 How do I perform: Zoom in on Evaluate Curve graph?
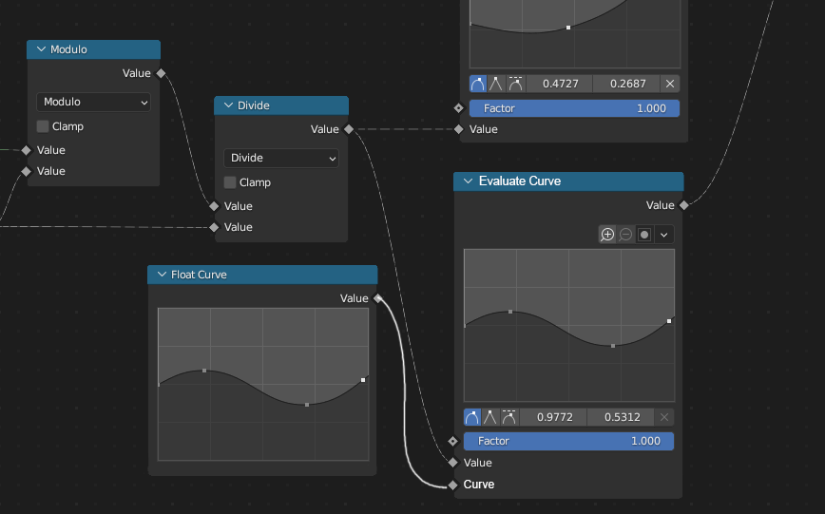click(607, 235)
